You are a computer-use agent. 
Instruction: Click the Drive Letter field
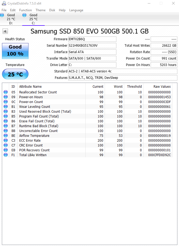[x=92, y=65]
